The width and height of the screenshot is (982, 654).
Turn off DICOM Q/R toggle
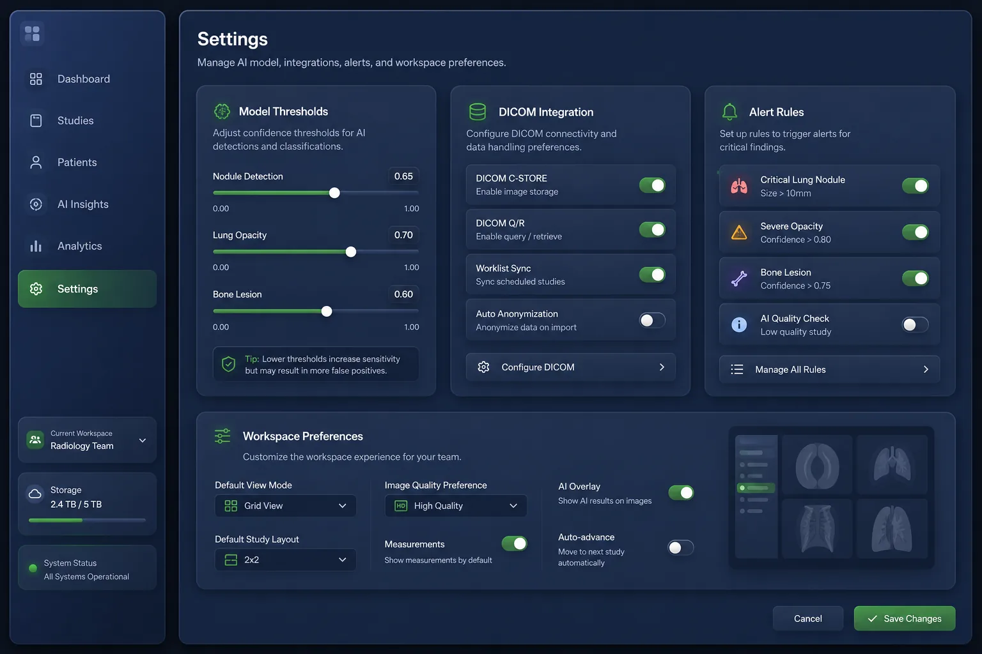coord(652,229)
